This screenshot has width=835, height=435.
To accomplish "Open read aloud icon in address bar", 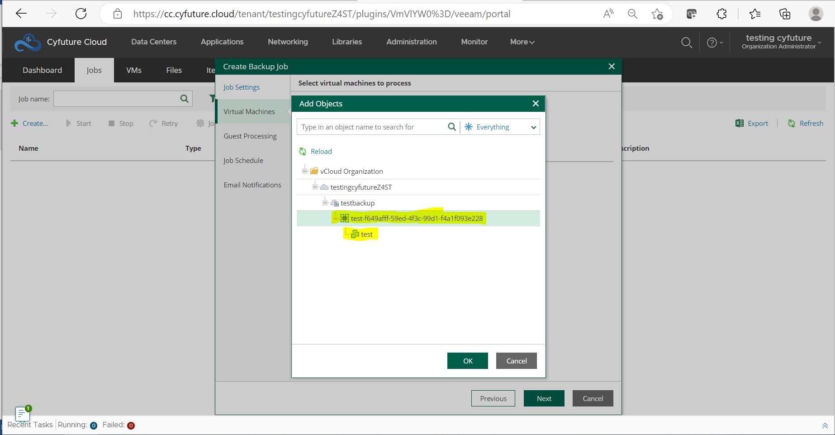I will [608, 14].
